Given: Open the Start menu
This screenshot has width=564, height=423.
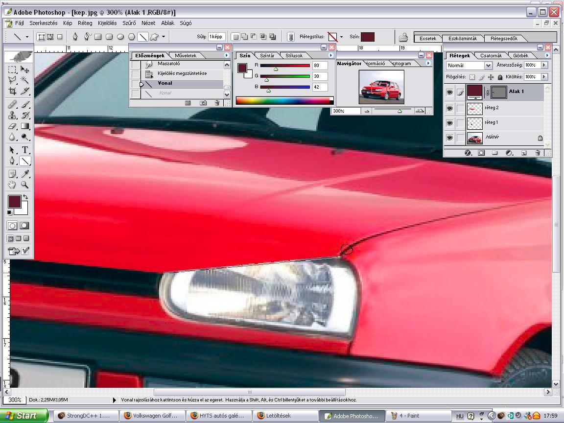Looking at the screenshot, I should pos(23,416).
